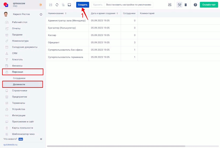Open the column settings sliders icon

tap(170, 5)
